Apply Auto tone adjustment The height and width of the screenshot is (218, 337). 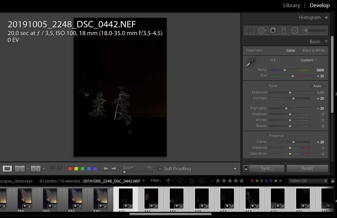(317, 86)
